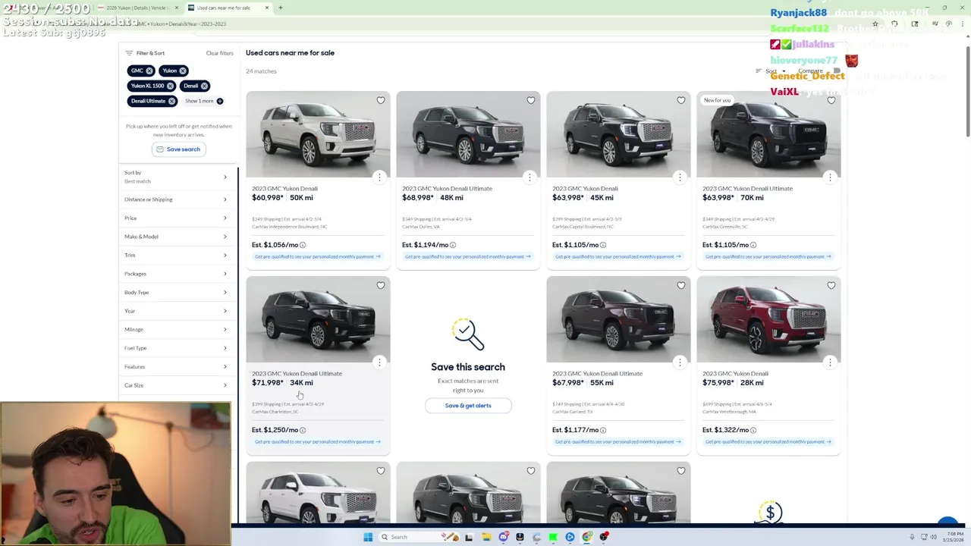Show payment info for Est. $1,322/mo
Screen dimensions: 971x546
[753, 430]
